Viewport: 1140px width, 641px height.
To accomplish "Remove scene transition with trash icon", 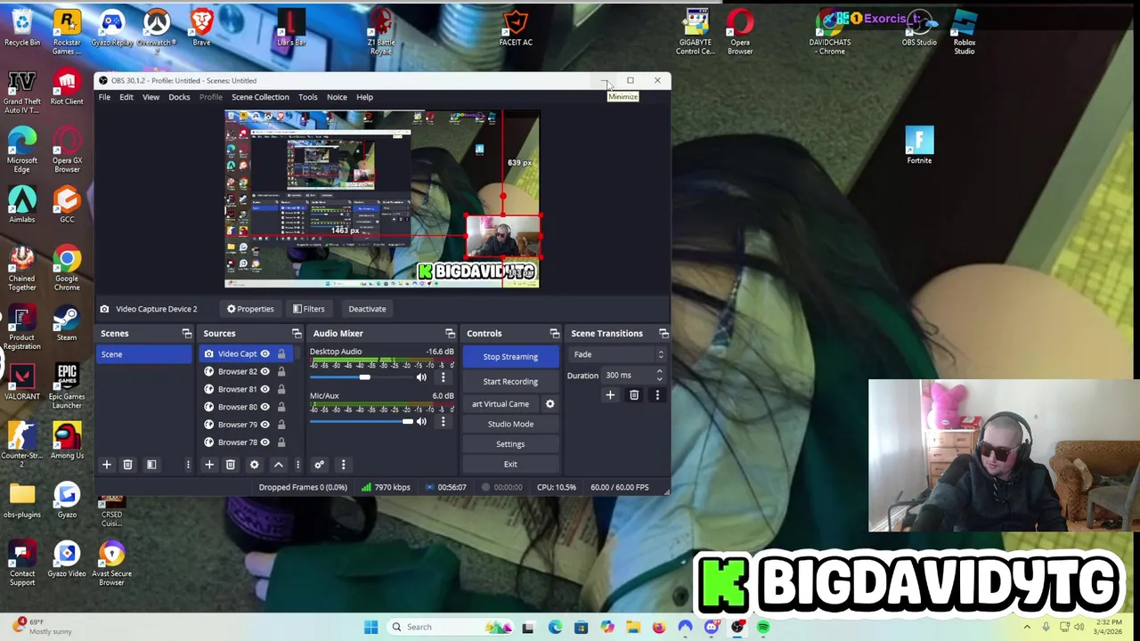I will (x=634, y=395).
